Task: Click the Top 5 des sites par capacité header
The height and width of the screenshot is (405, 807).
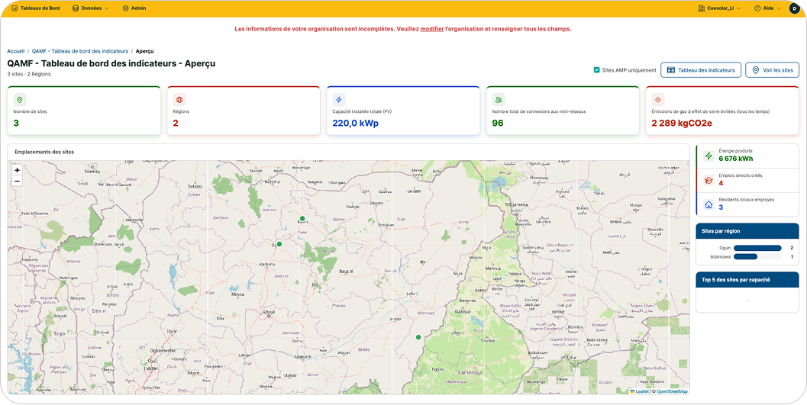Action: (x=747, y=280)
